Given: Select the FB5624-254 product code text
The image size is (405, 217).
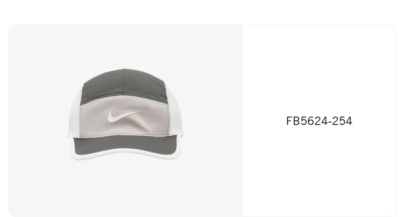Looking at the screenshot, I should point(319,121).
